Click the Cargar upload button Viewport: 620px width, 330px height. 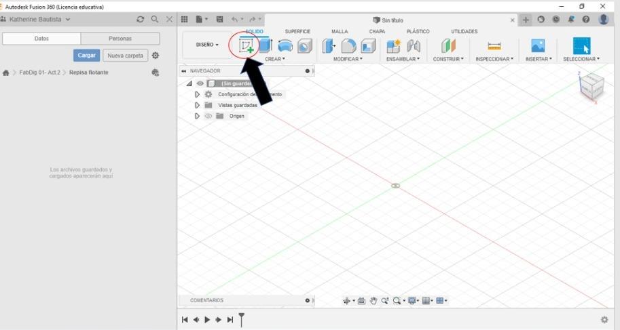pyautogui.click(x=87, y=56)
